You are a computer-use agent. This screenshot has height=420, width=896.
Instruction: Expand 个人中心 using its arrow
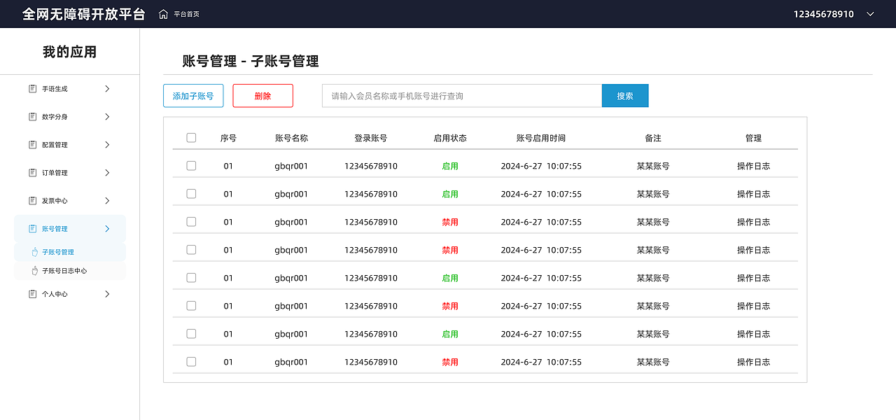pos(107,294)
